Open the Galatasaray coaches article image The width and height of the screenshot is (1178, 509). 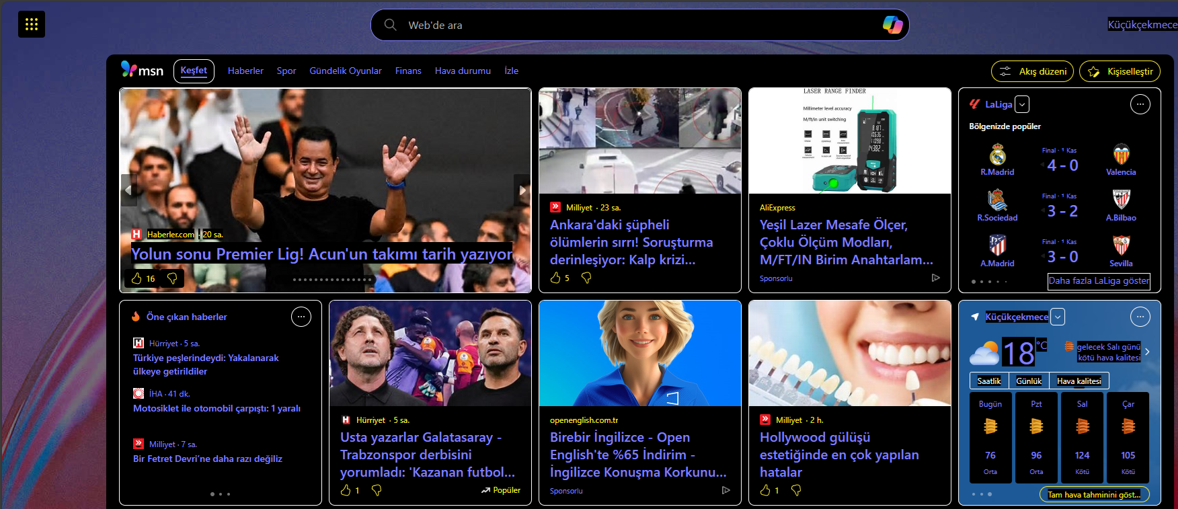coord(430,353)
